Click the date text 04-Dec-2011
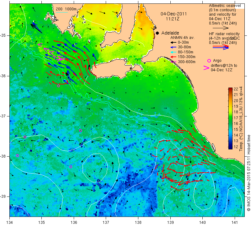The width and height of the screenshot is (251, 226). 174,14
